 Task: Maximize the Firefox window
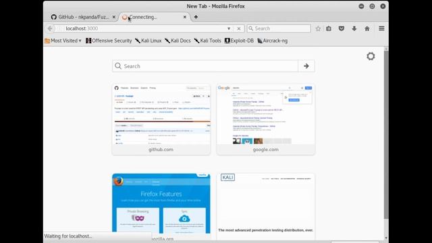[x=372, y=6]
